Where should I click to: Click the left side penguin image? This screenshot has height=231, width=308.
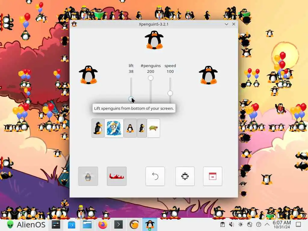point(88,75)
